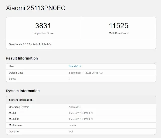Select the multi-core score 11525
This screenshot has height=138, width=161.
119,26
